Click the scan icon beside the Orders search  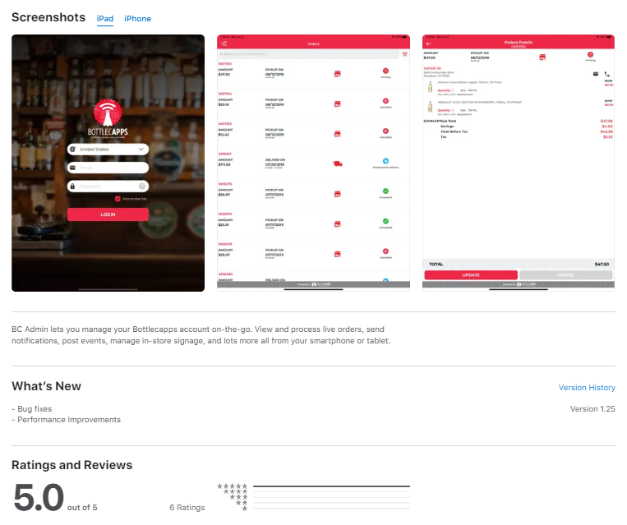(x=404, y=54)
